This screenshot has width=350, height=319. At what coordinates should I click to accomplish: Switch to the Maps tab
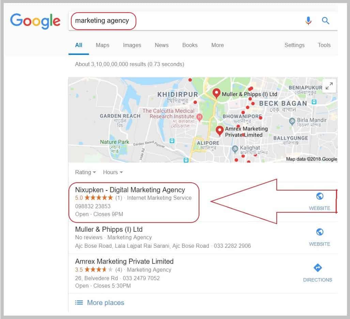pos(103,45)
